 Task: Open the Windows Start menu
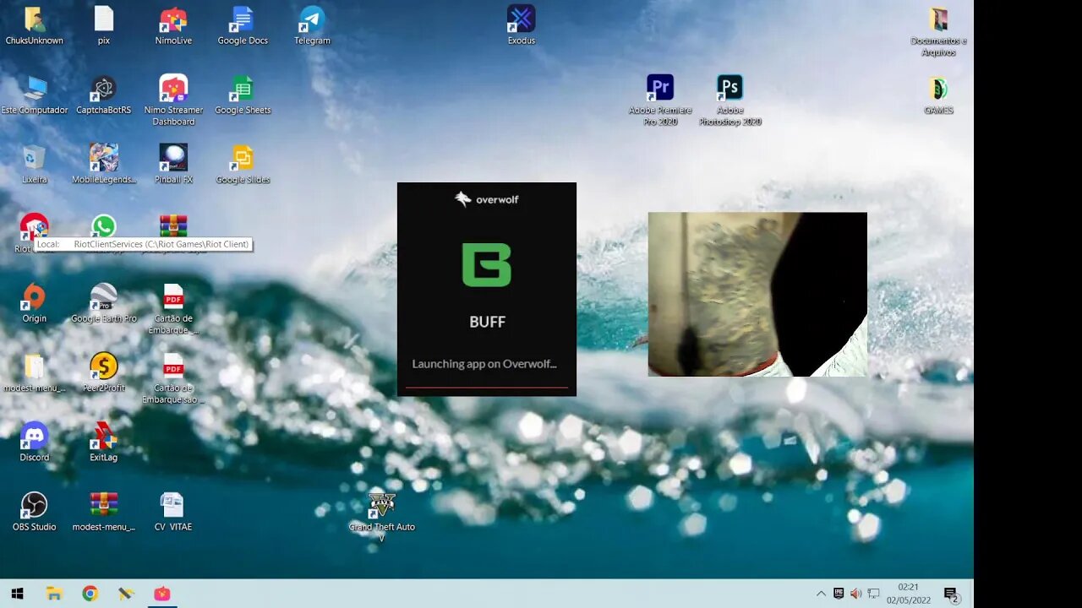tap(17, 594)
